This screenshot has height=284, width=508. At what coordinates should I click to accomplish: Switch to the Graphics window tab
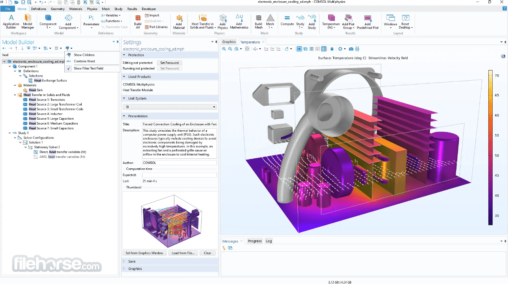coord(229,42)
